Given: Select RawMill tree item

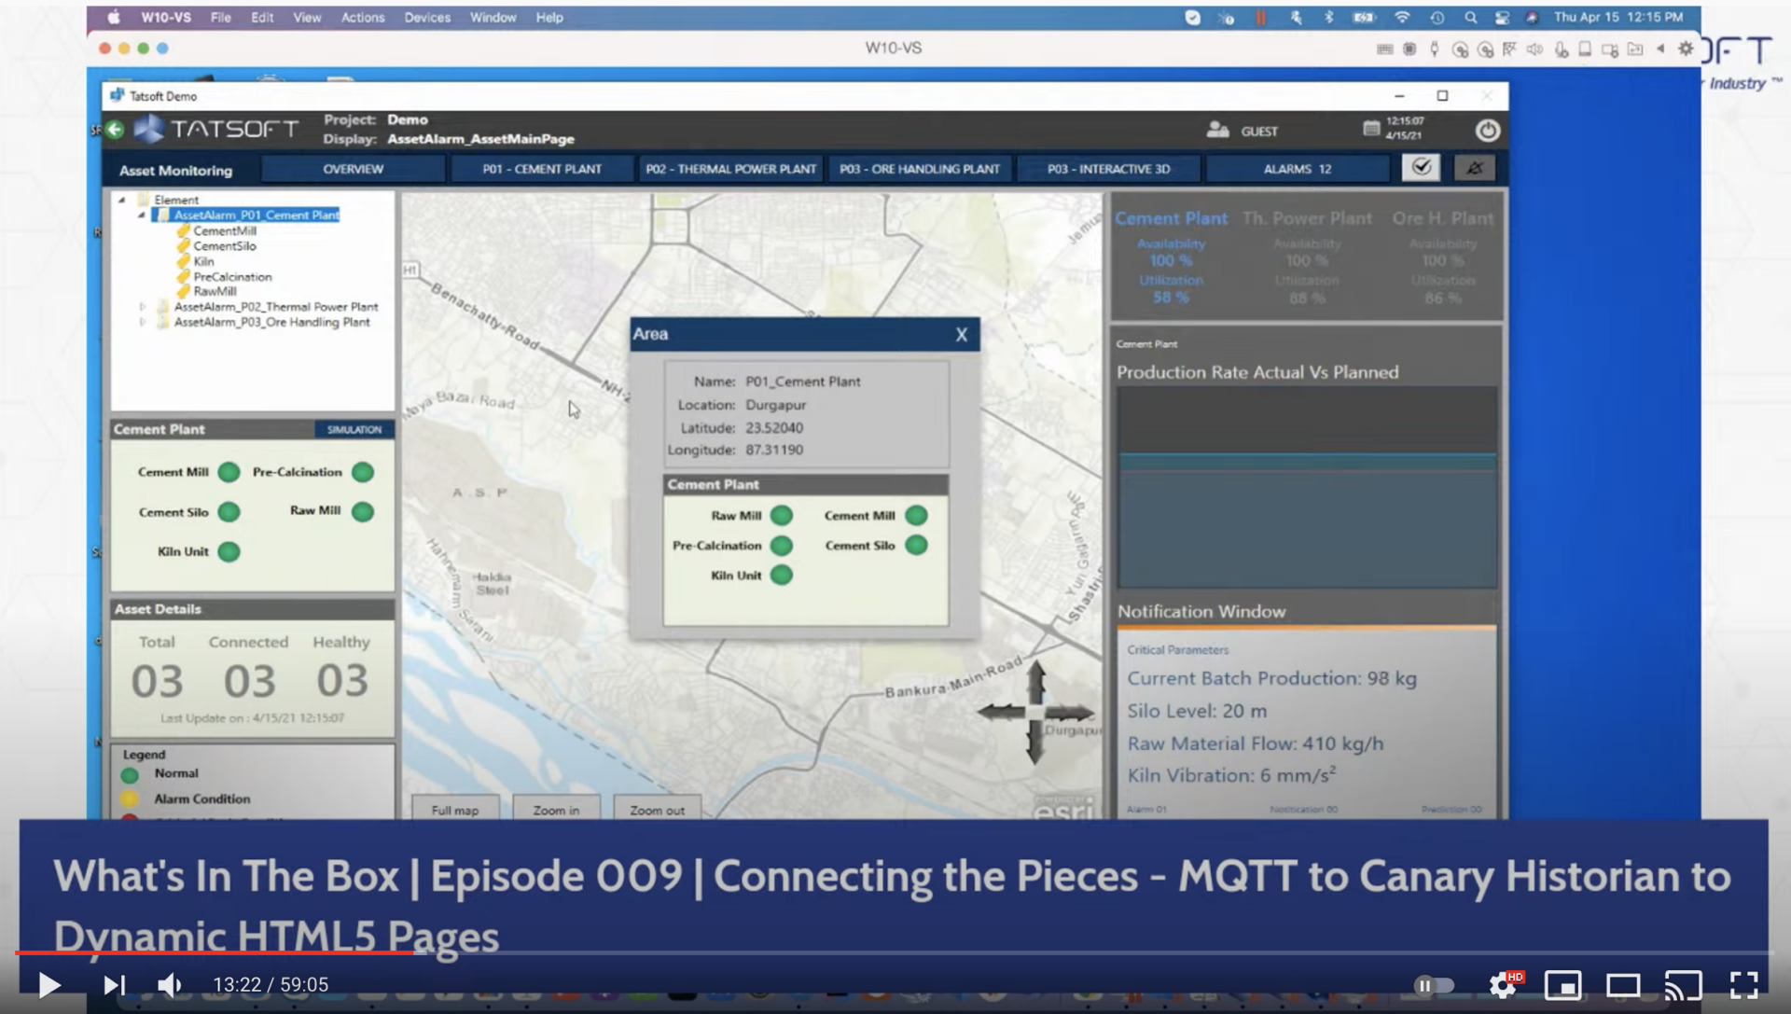Looking at the screenshot, I should pyautogui.click(x=215, y=291).
